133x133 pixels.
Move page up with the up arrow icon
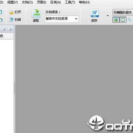[x=4, y=29]
